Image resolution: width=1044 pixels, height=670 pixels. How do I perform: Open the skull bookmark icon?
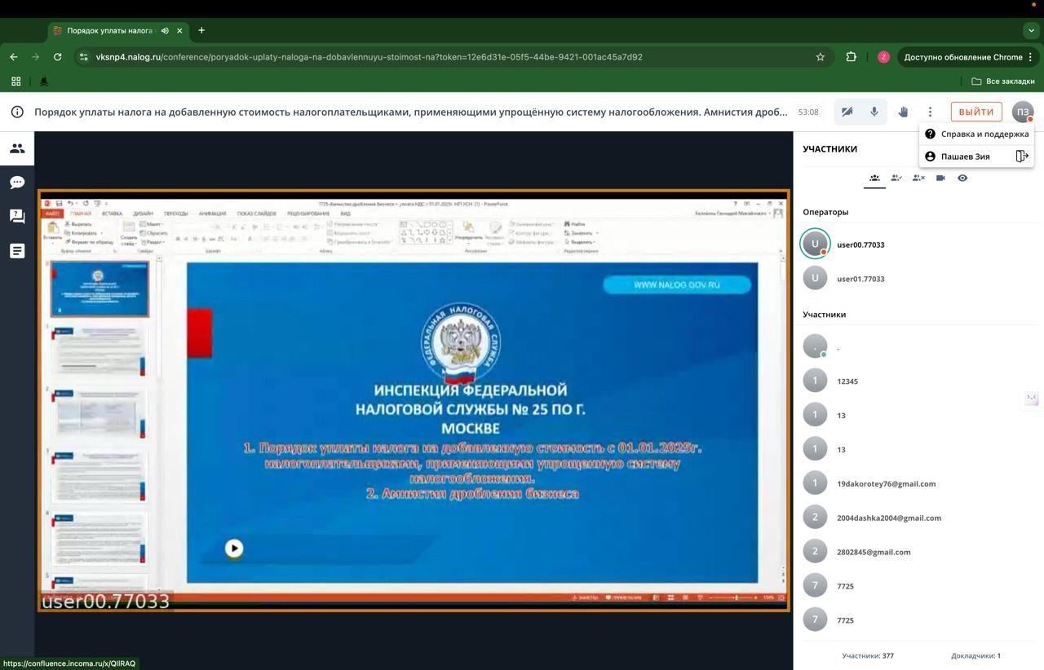[44, 82]
